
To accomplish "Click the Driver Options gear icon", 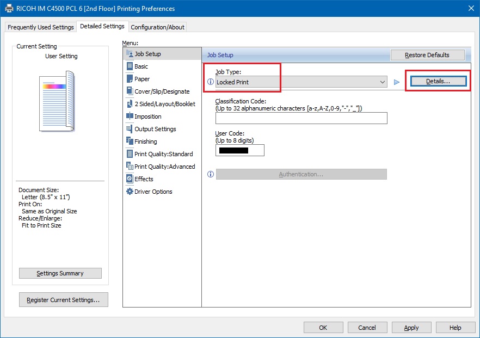I will click(130, 192).
